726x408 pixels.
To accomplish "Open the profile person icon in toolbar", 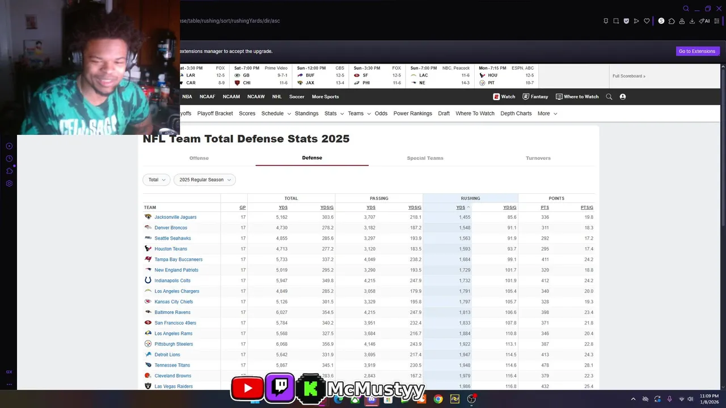I will pyautogui.click(x=682, y=21).
